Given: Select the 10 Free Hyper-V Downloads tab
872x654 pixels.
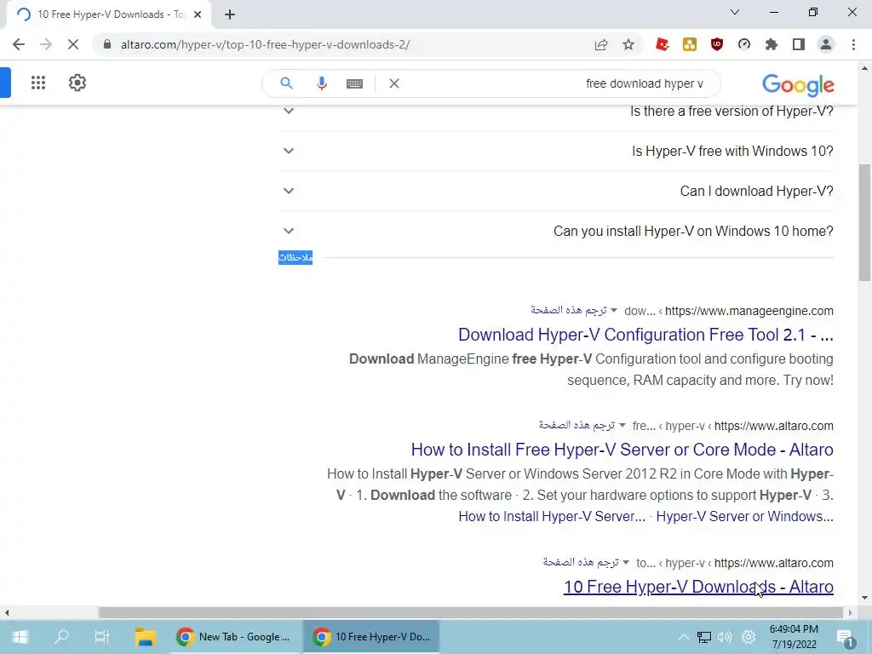Looking at the screenshot, I should (x=108, y=14).
